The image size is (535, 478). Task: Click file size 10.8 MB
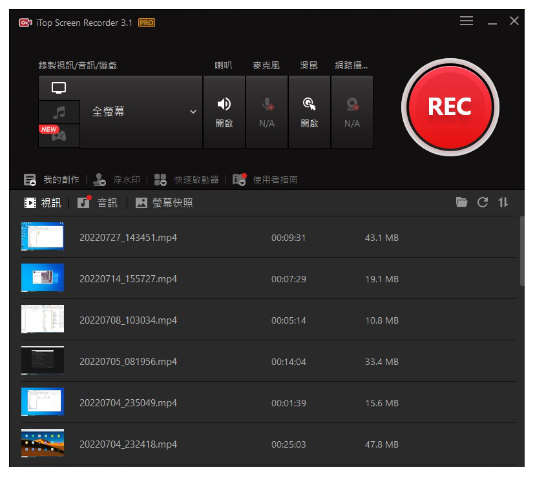382,320
